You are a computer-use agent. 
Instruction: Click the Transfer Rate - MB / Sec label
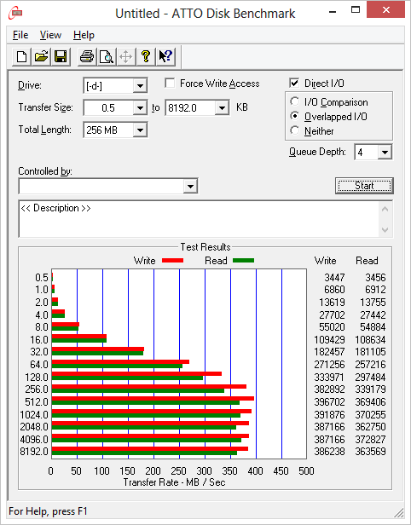[x=174, y=482]
